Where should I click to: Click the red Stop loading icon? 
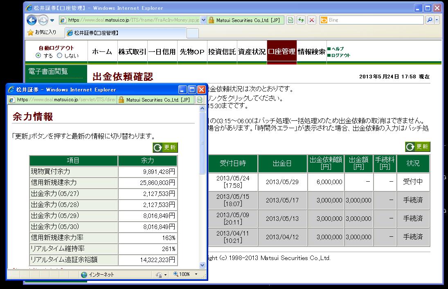(x=312, y=20)
